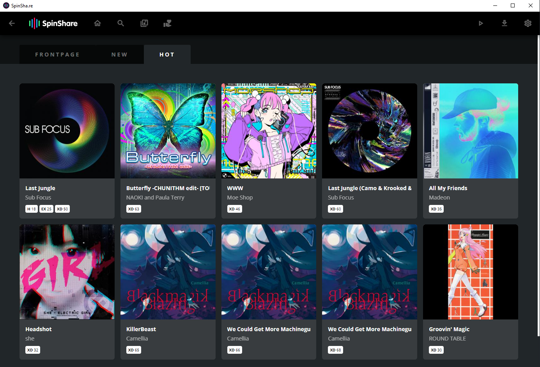The height and width of the screenshot is (367, 540).
Task: Click the 'Butterfly -CHUNITHM edit-' song title
Action: click(168, 188)
